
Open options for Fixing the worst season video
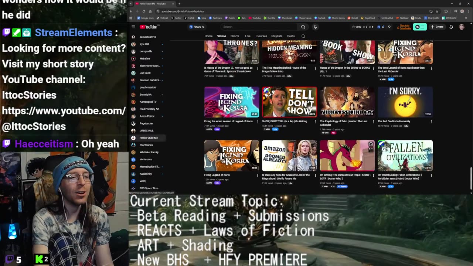click(x=258, y=122)
